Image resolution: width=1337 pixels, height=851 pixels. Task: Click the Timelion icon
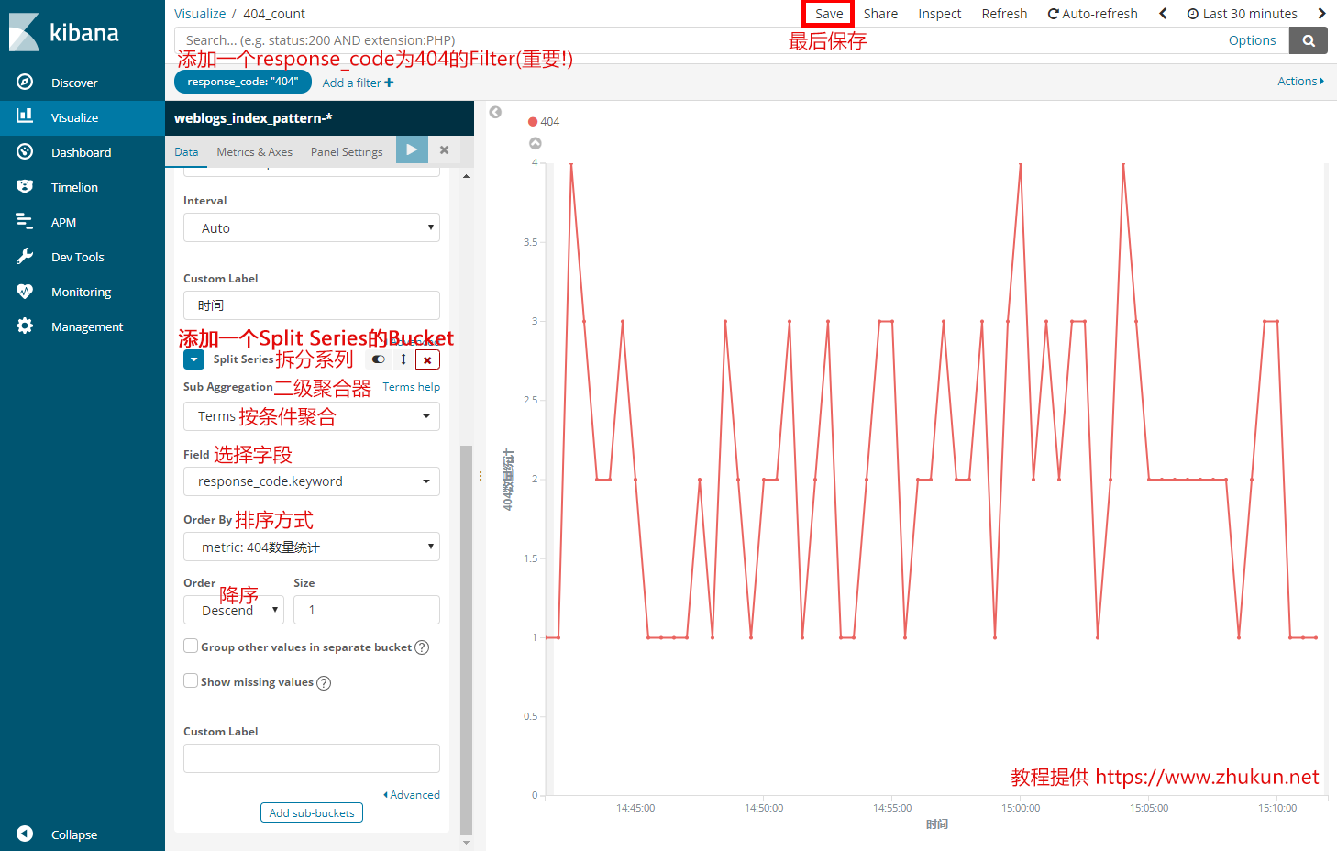point(25,186)
